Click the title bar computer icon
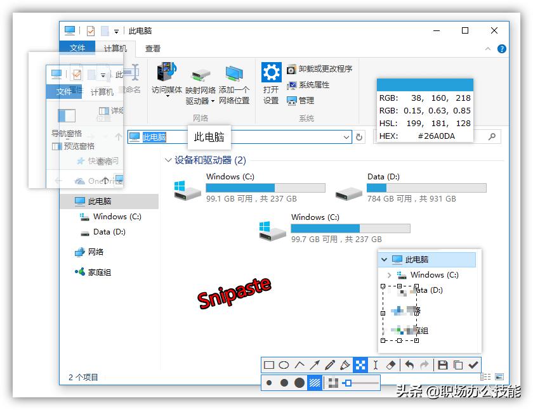 70,30
